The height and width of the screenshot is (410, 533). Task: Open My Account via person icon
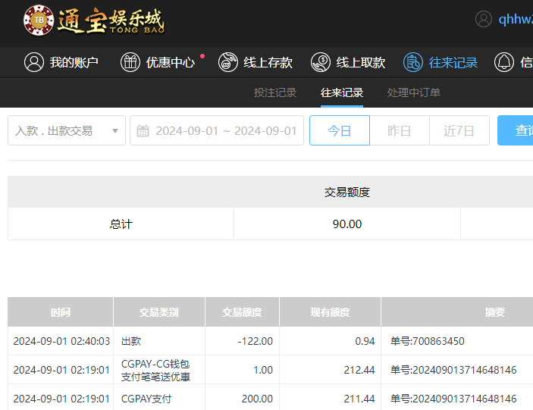click(33, 62)
